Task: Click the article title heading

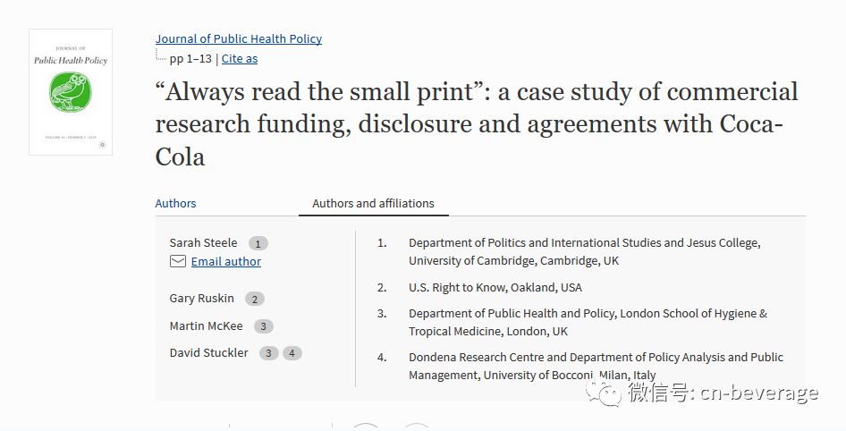Action: [477, 124]
